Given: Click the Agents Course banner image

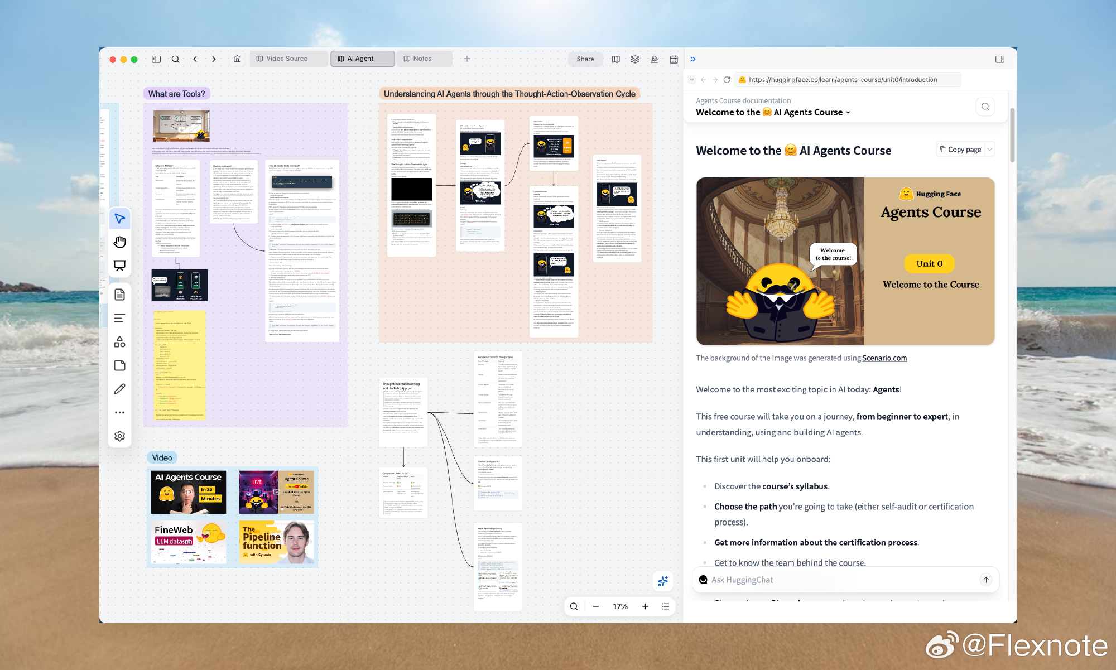Looking at the screenshot, I should tap(845, 261).
